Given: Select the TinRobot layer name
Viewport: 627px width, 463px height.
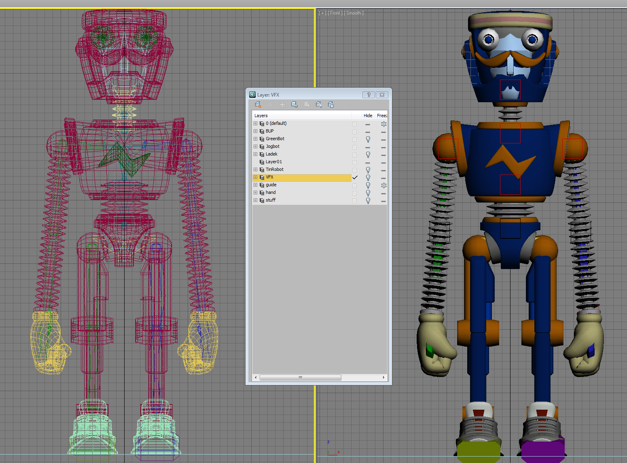Looking at the screenshot, I should point(275,170).
